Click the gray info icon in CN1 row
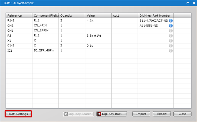 tap(171, 30)
